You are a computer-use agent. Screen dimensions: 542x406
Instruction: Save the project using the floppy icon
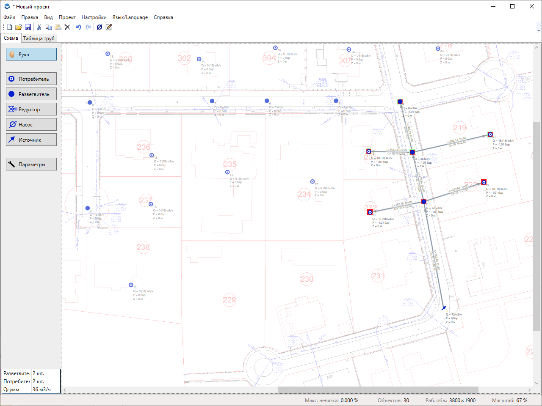coord(28,27)
